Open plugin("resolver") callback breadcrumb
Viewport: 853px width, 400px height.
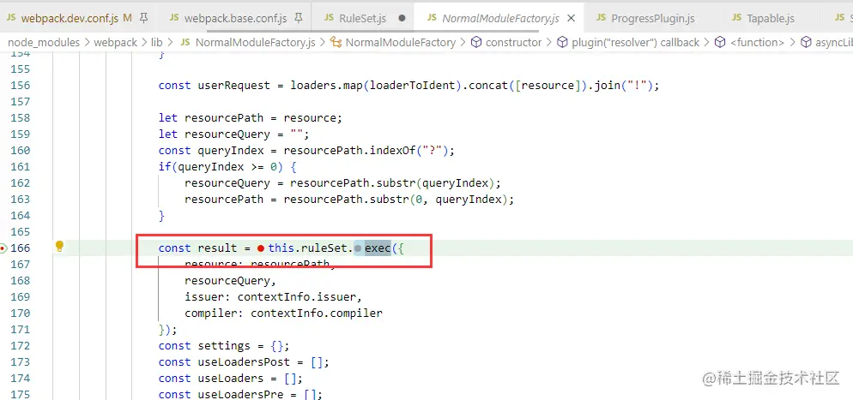635,42
